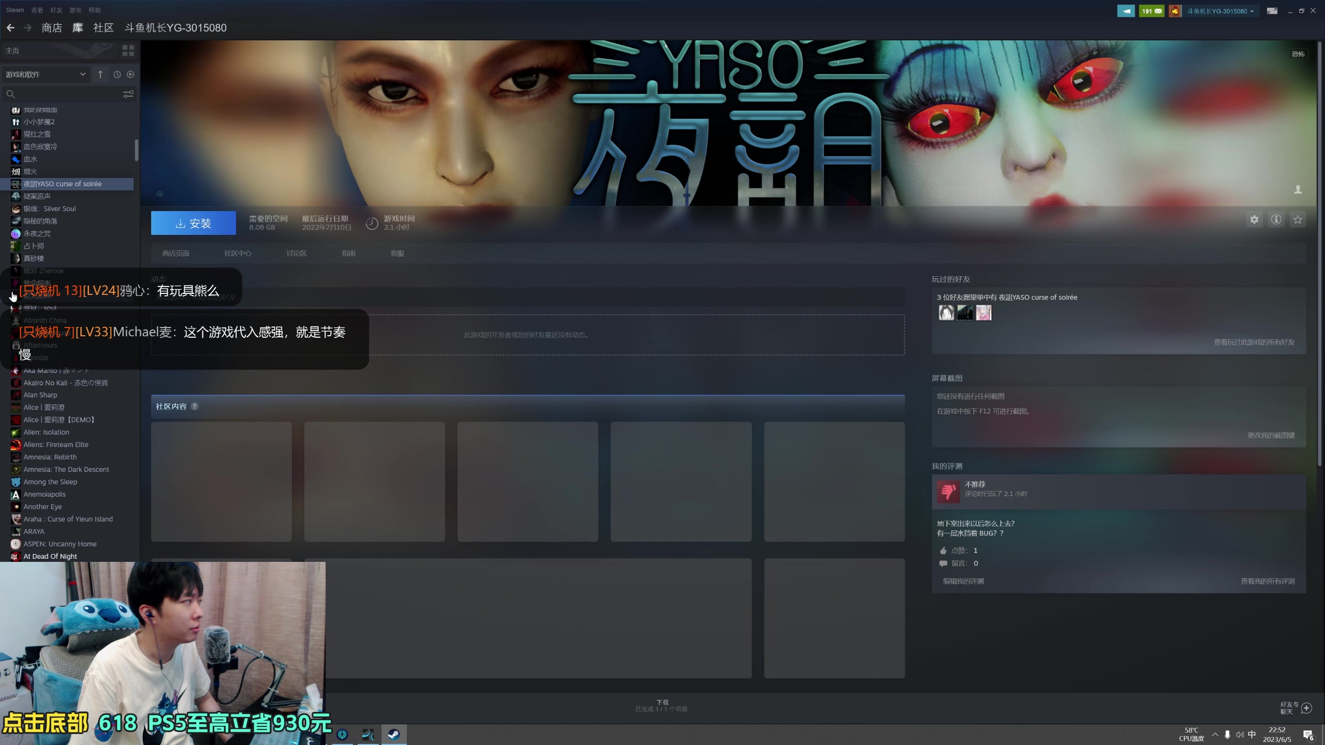Toggle the sort ascending arrow in library
Image resolution: width=1325 pixels, height=745 pixels.
point(100,74)
